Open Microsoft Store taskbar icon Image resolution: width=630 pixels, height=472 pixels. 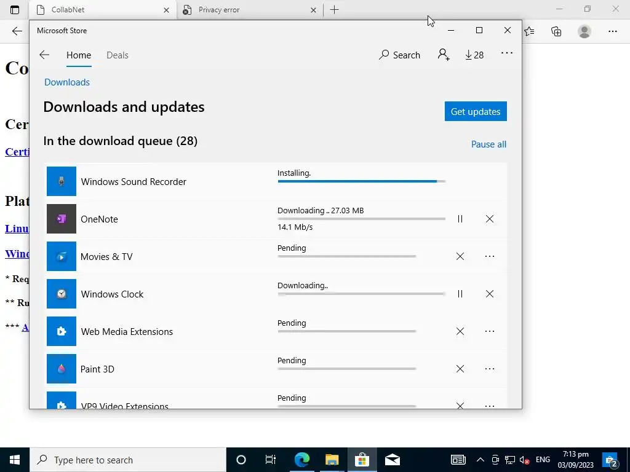[x=362, y=460]
